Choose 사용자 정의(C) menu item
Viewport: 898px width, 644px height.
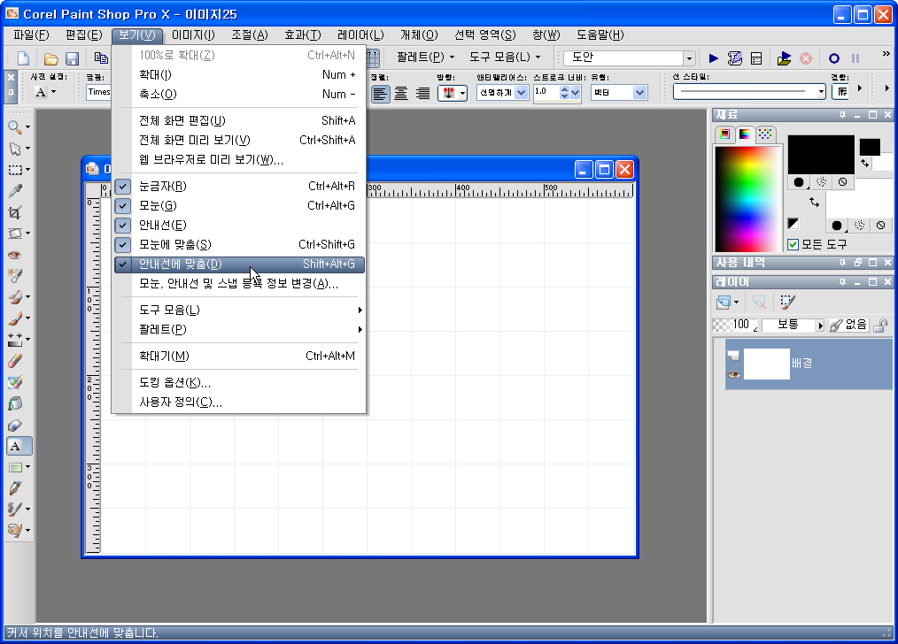(x=239, y=402)
